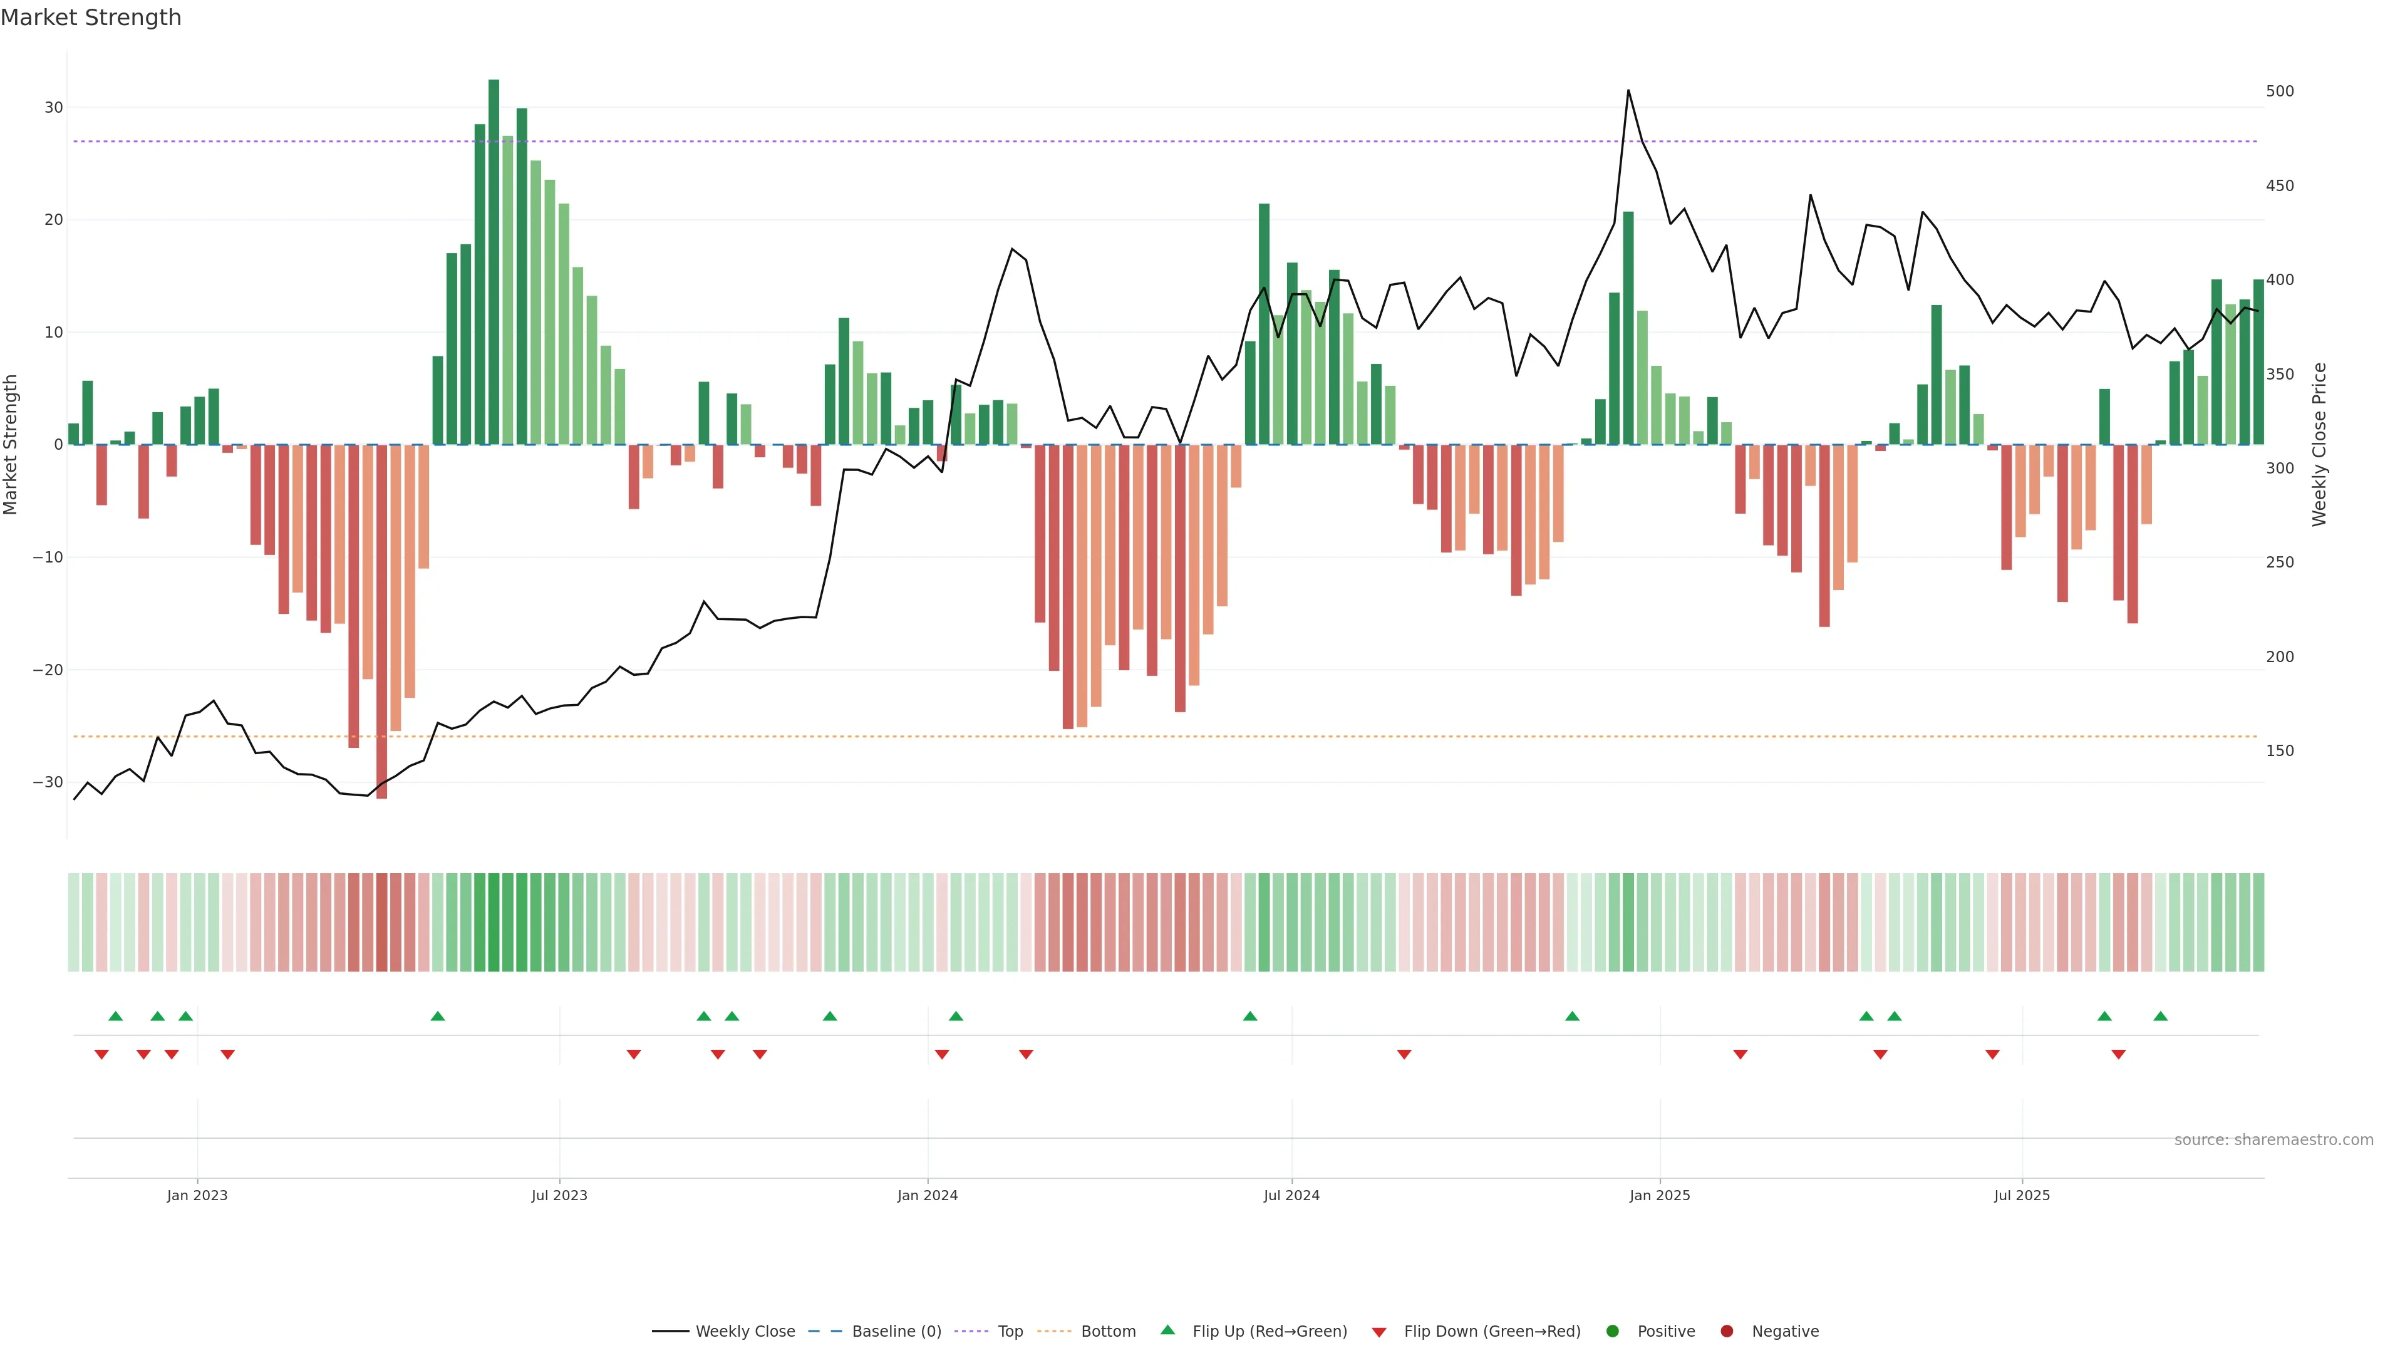
Task: Click the Jul 2025 axis label
Action: (x=2021, y=1195)
